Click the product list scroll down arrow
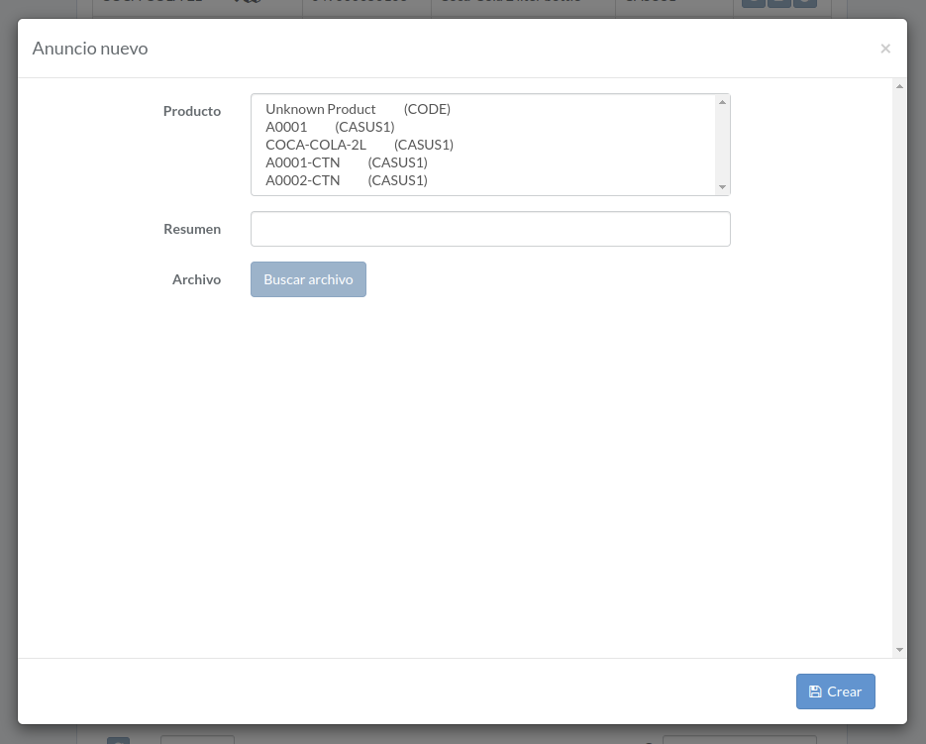Screen dimensions: 926x744 [722, 187]
